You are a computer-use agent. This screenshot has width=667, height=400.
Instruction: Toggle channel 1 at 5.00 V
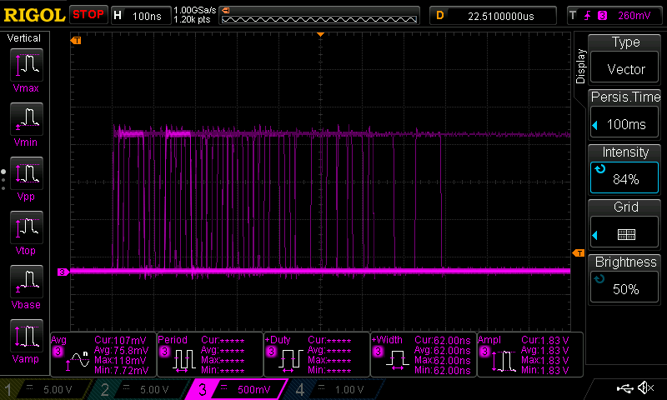(48, 389)
